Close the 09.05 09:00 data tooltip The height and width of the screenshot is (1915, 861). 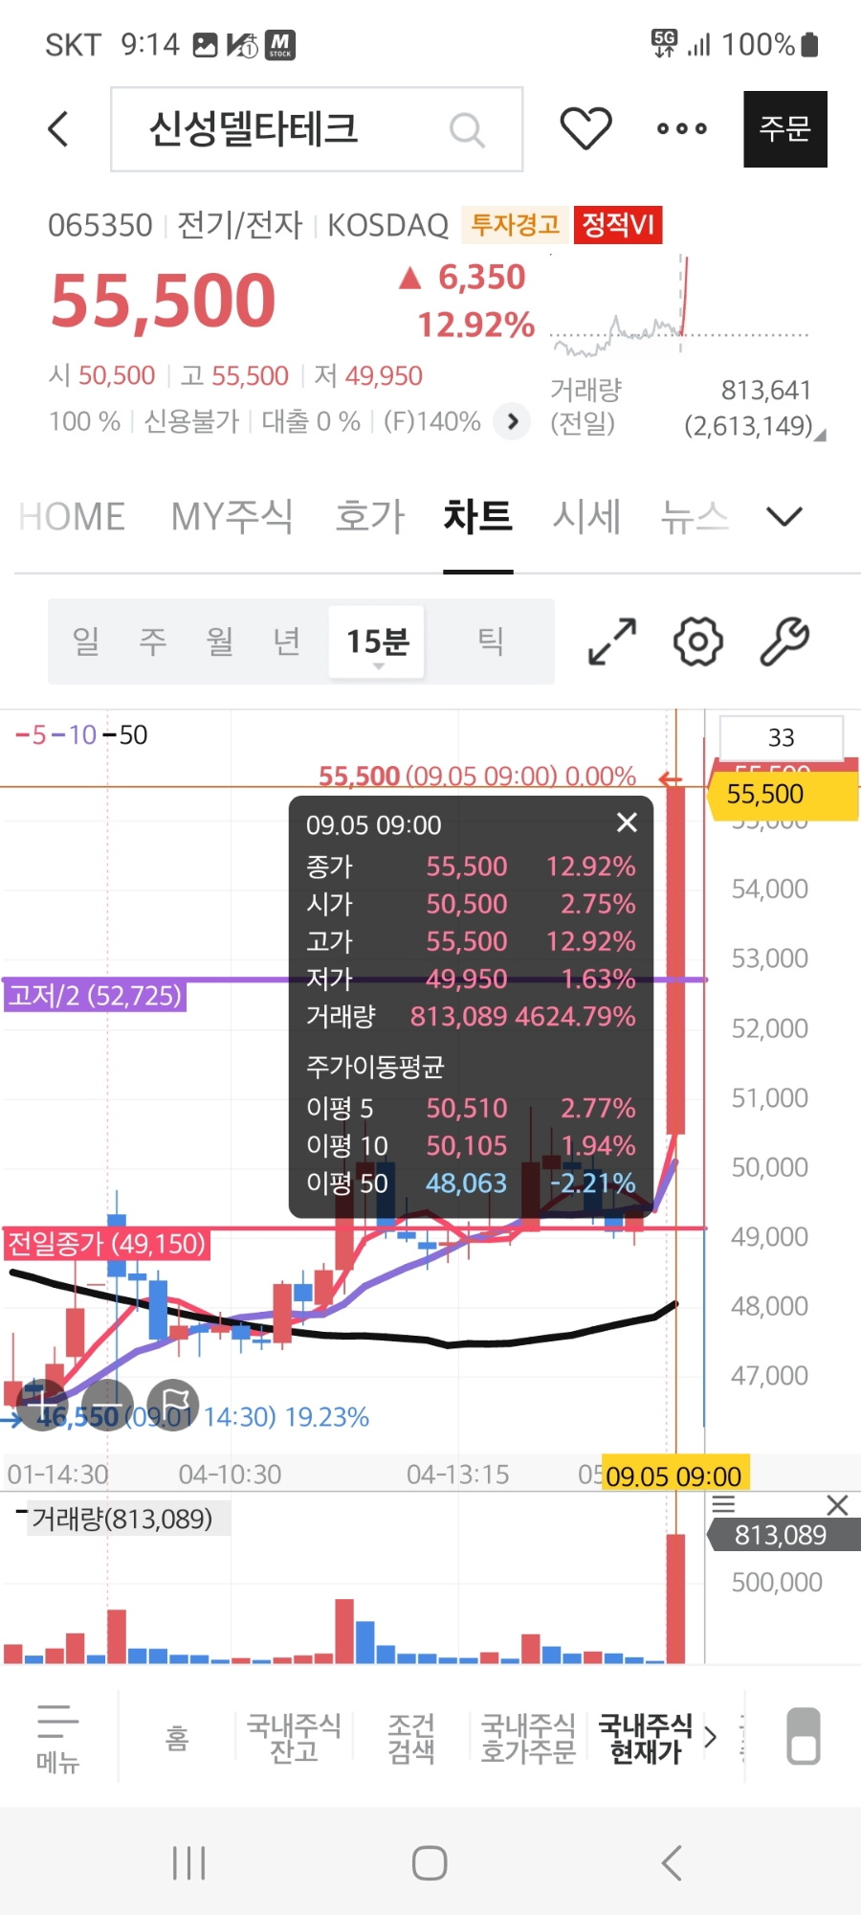click(627, 822)
